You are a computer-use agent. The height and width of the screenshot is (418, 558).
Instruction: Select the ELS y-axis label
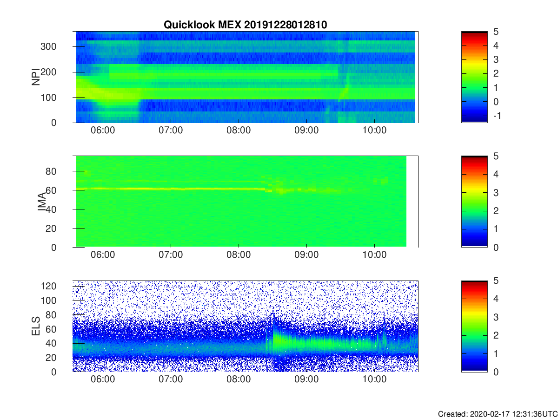click(x=36, y=326)
